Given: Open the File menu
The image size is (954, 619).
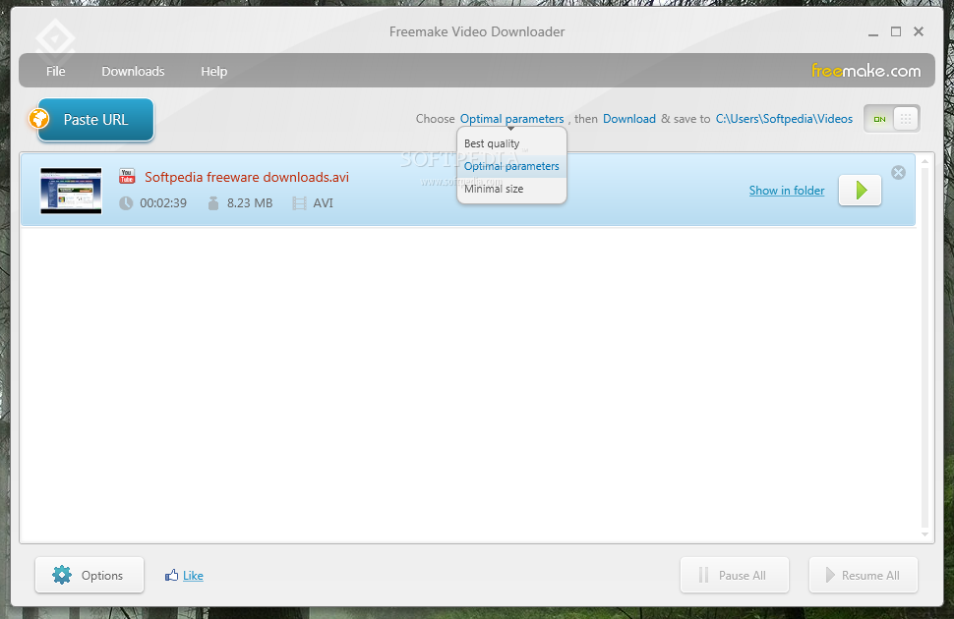Looking at the screenshot, I should pos(55,71).
